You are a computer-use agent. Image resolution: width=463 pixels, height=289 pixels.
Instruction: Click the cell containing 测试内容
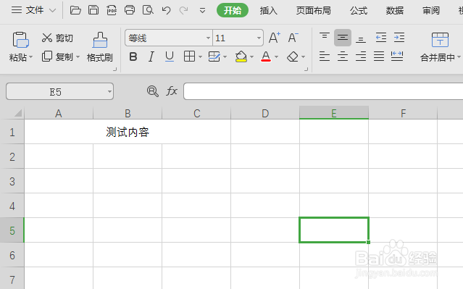[128, 132]
